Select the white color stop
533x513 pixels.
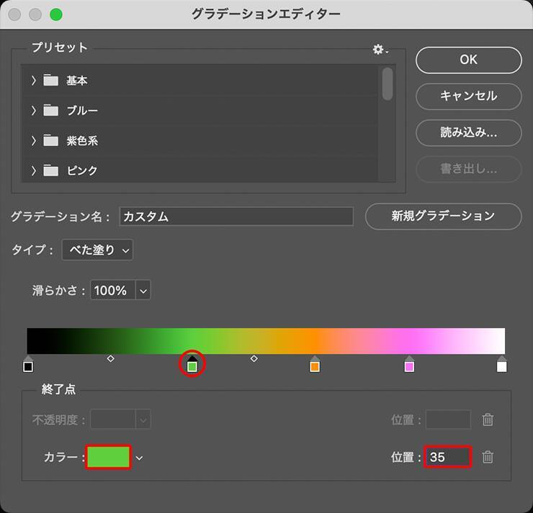tap(501, 366)
